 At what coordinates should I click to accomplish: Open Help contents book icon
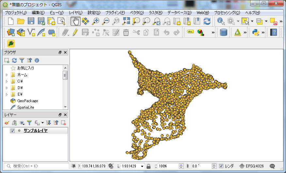[274, 32]
